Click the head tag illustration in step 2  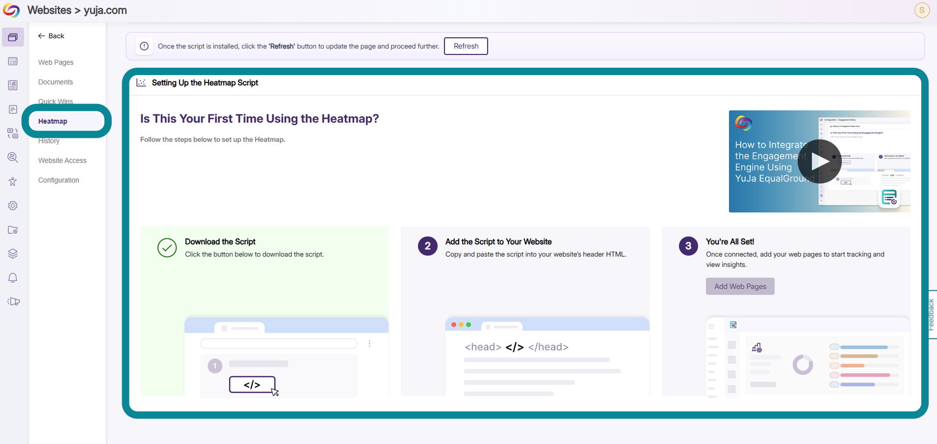coord(517,347)
